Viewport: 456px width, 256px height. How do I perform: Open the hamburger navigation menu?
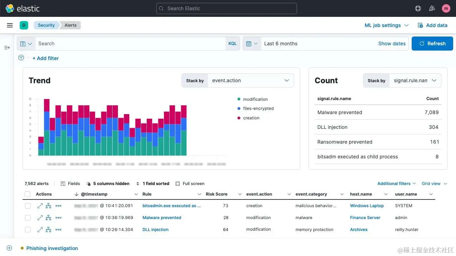10,25
